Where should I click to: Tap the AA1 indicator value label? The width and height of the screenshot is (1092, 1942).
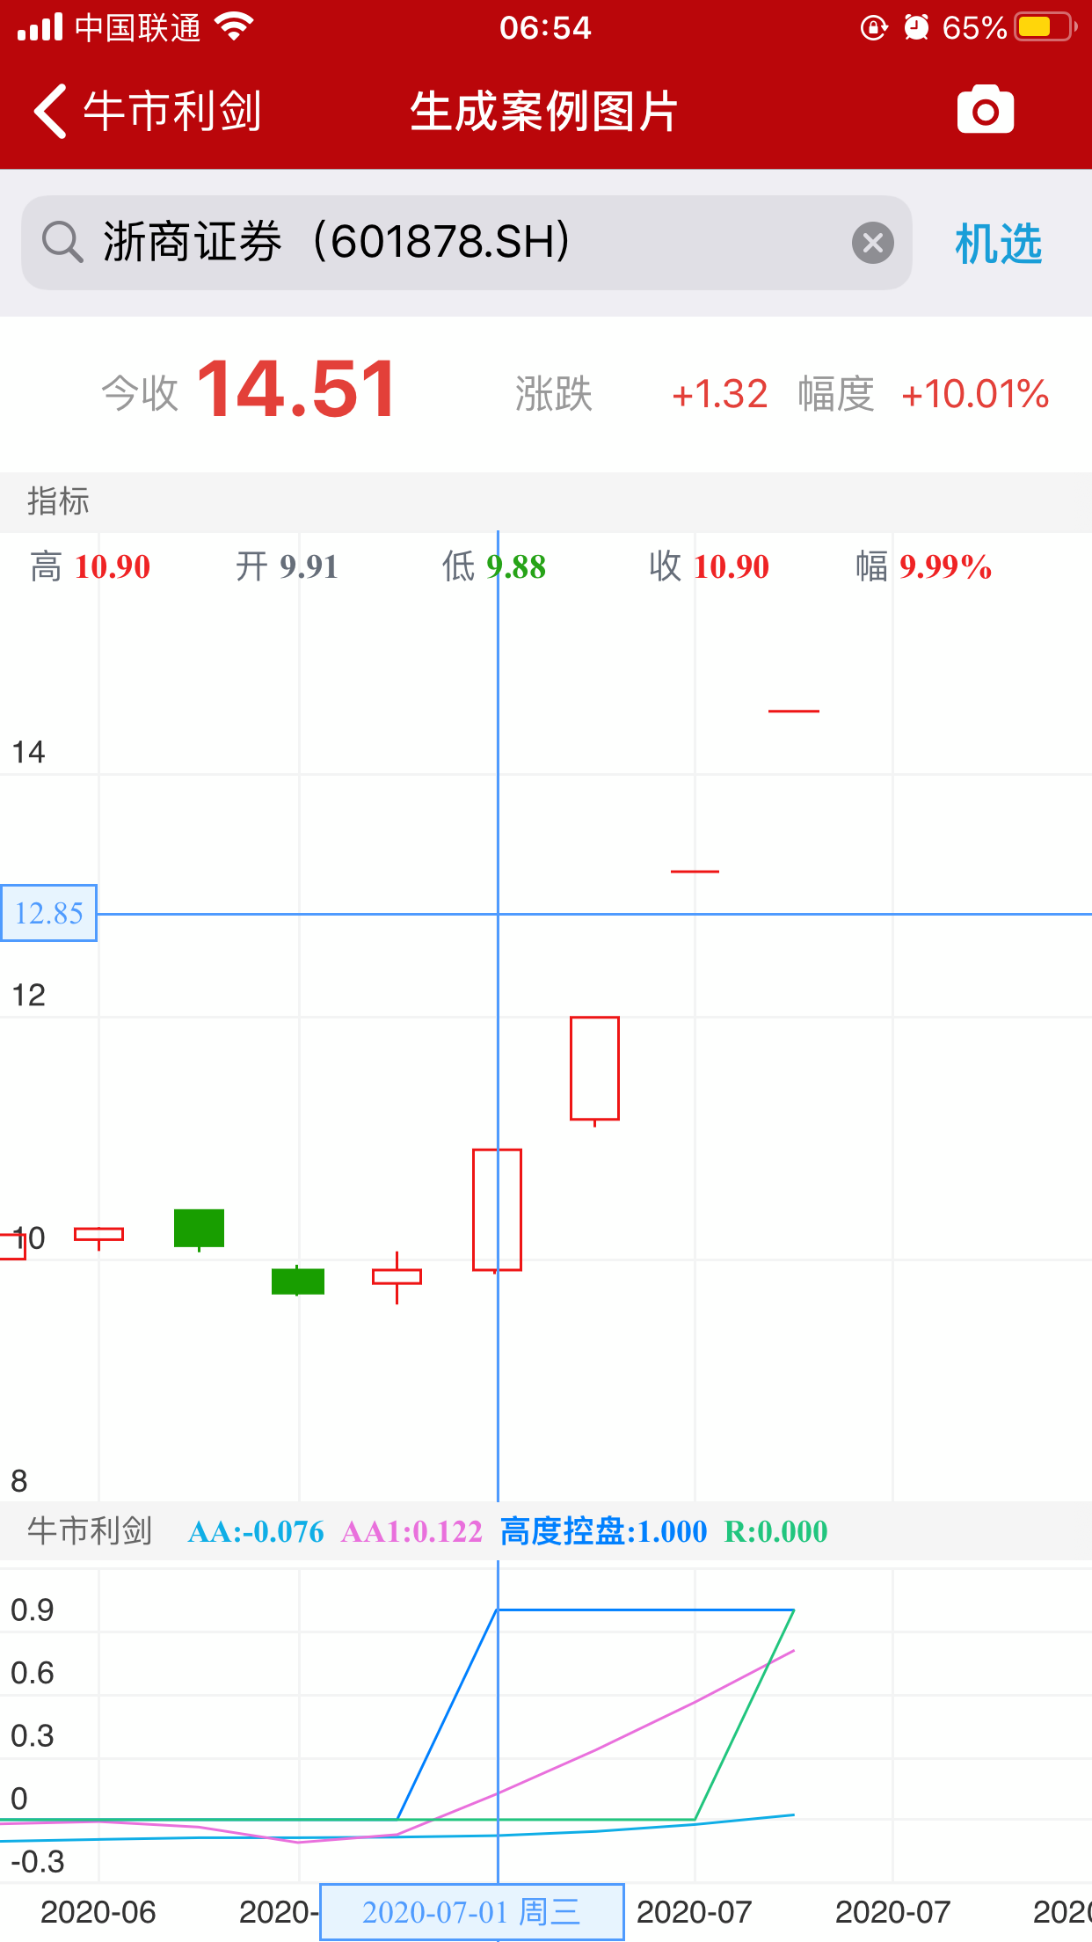click(411, 1531)
